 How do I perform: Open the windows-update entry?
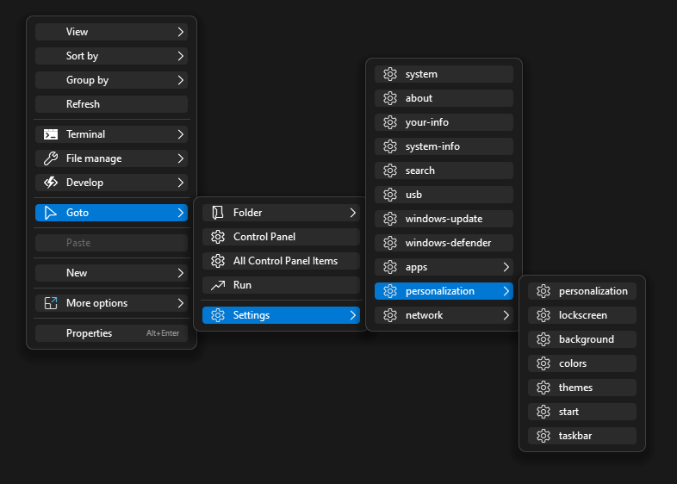coord(444,219)
